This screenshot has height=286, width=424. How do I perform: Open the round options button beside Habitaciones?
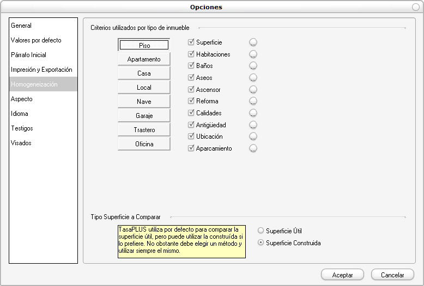[253, 54]
